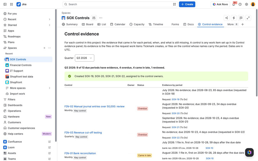Click the Shopfront space icon
The height and width of the screenshot is (161, 258).
(x=7, y=82)
